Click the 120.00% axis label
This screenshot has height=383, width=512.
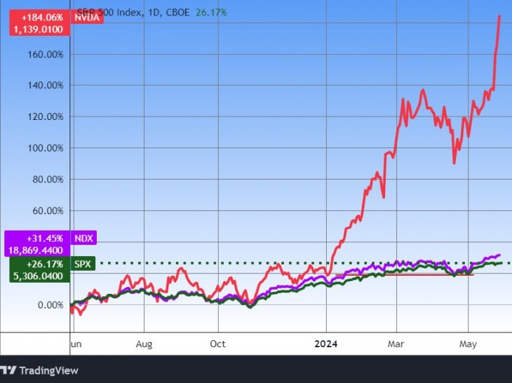point(46,116)
